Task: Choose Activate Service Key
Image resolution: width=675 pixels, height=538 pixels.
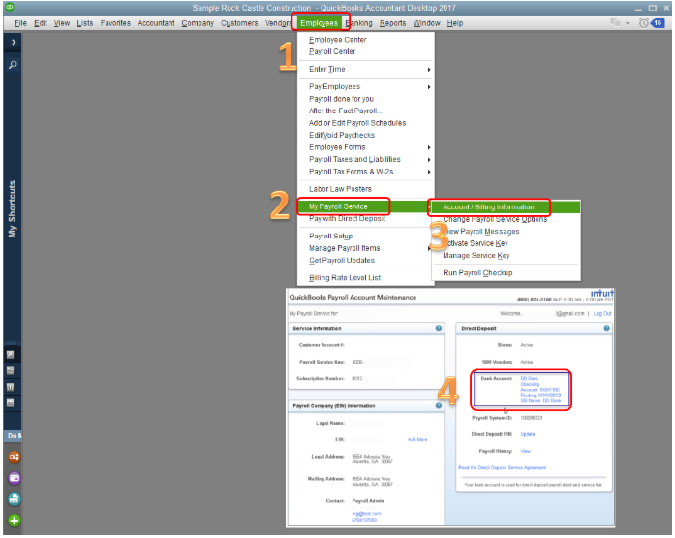Action: (x=476, y=243)
